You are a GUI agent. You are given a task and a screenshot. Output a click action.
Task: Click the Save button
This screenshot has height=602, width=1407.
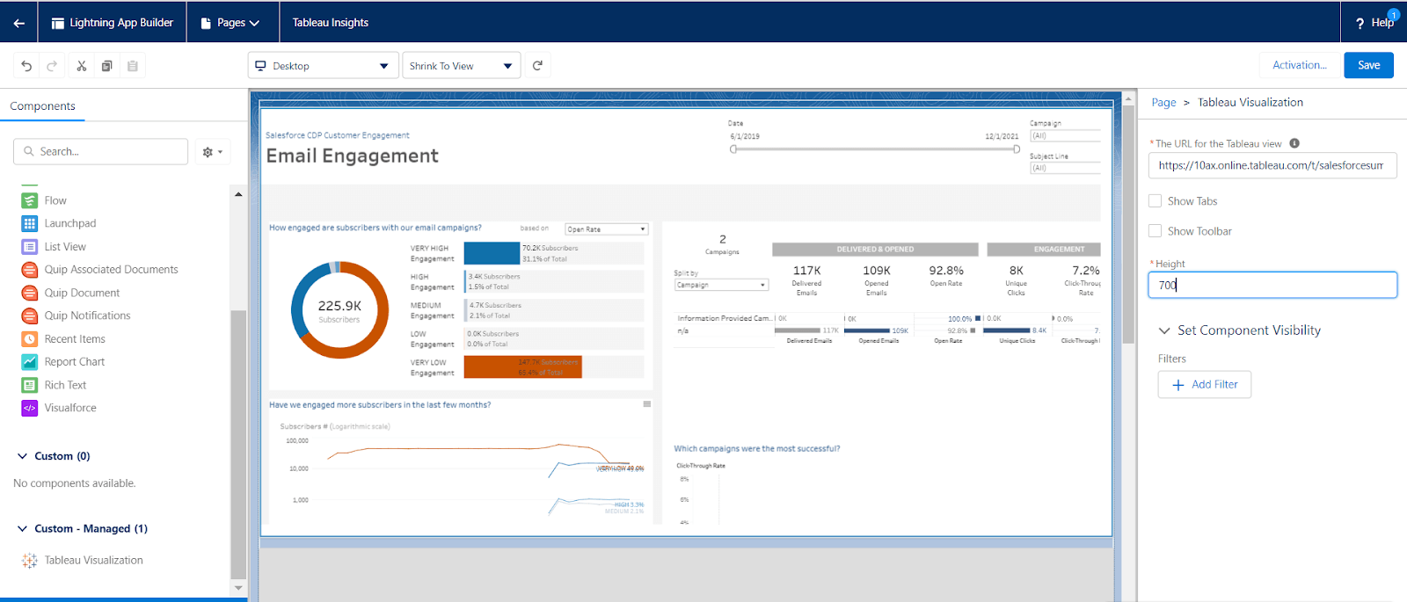coord(1368,65)
